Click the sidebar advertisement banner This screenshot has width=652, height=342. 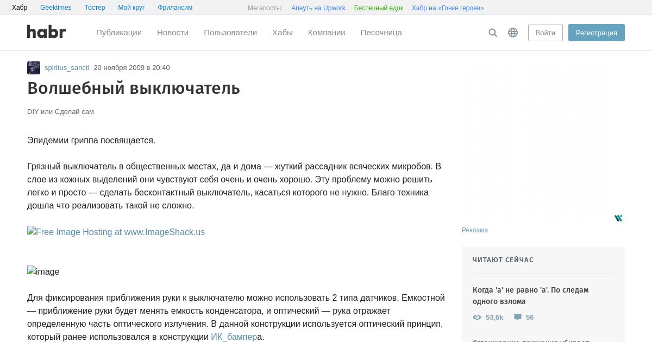tap(543, 143)
